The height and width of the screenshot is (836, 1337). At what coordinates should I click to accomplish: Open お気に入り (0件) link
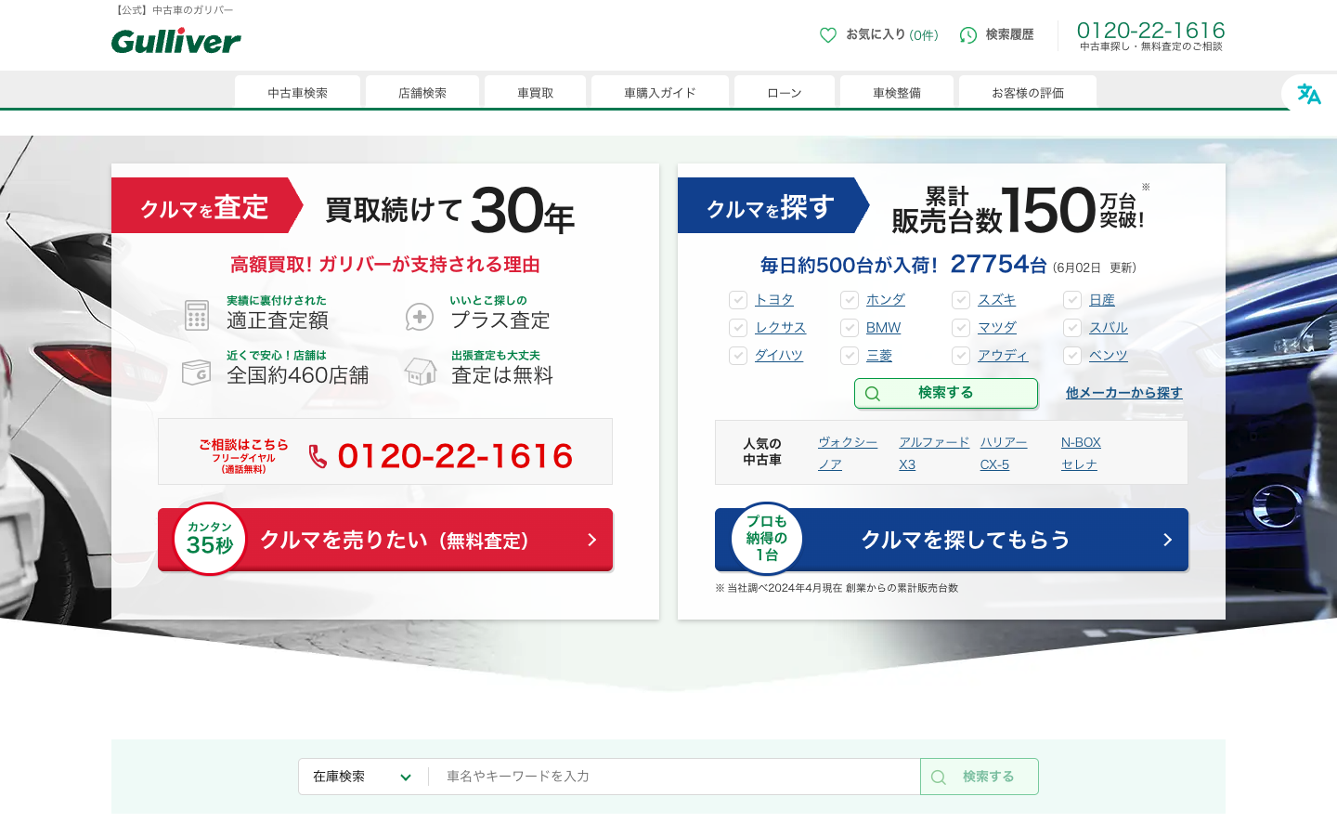point(879,35)
